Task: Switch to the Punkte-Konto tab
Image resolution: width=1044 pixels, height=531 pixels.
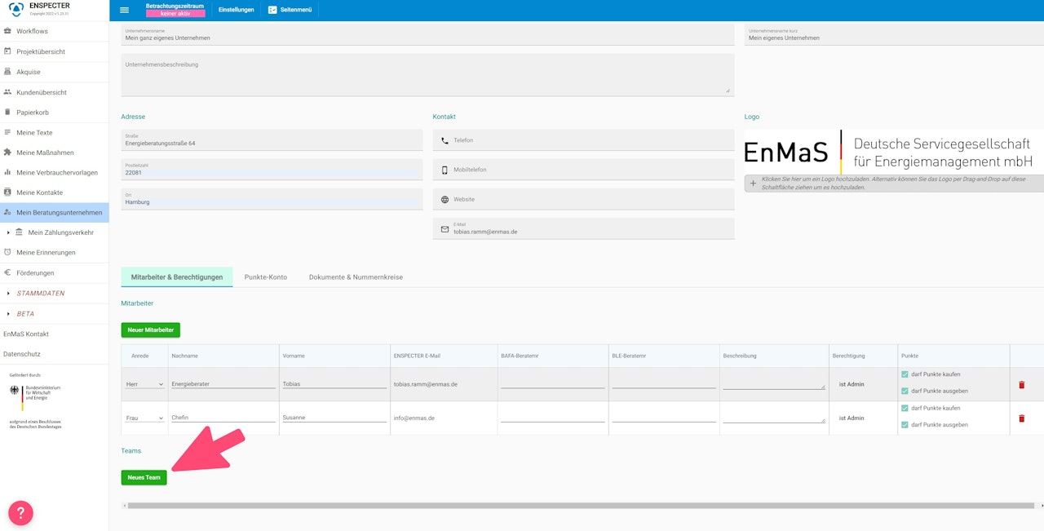Action: point(265,277)
